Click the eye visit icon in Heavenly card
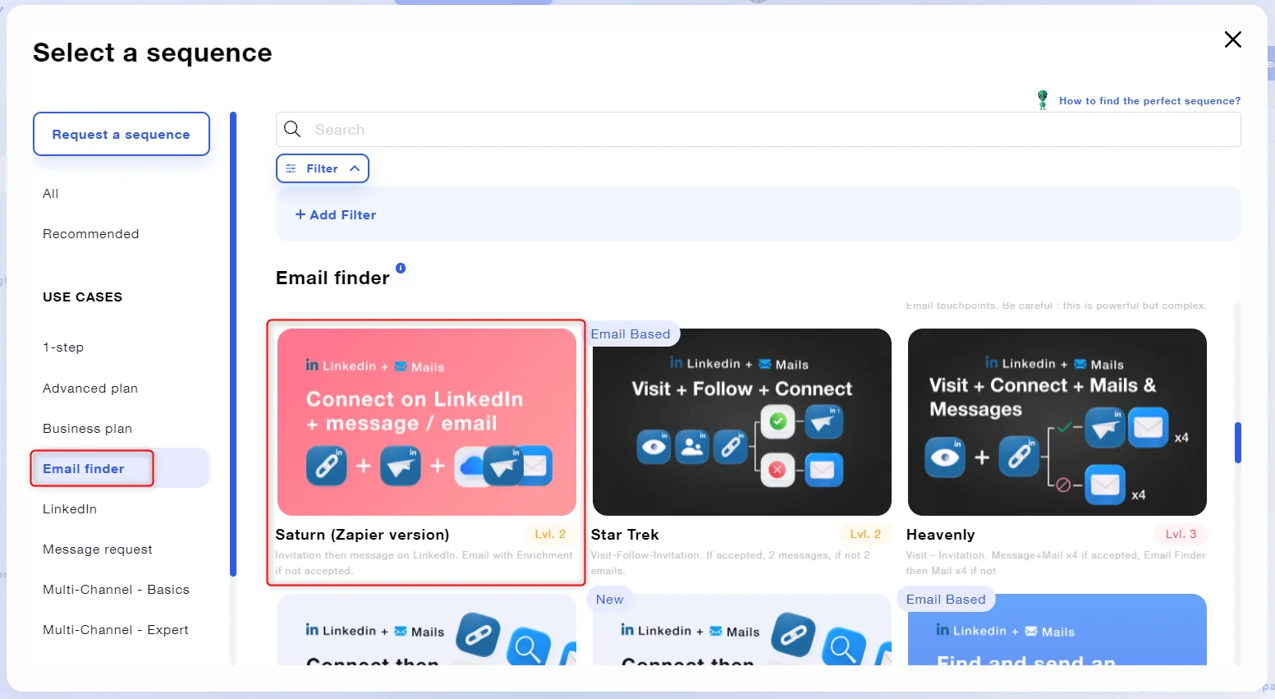This screenshot has height=699, width=1275. [945, 457]
